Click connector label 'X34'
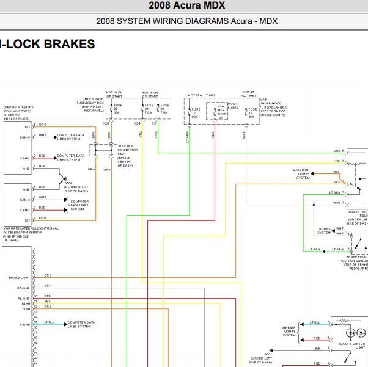This screenshot has height=367, width=368. 138,123
